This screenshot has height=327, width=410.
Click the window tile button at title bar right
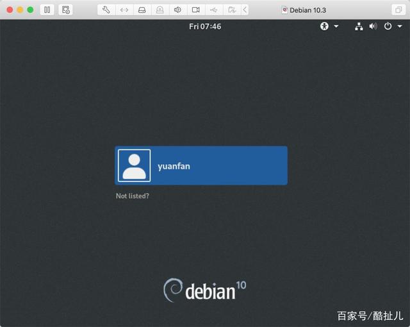(x=398, y=10)
